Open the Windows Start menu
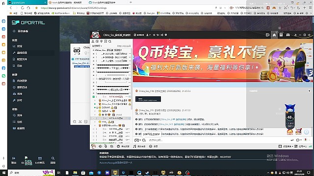The width and height of the screenshot is (314, 176). point(3,173)
